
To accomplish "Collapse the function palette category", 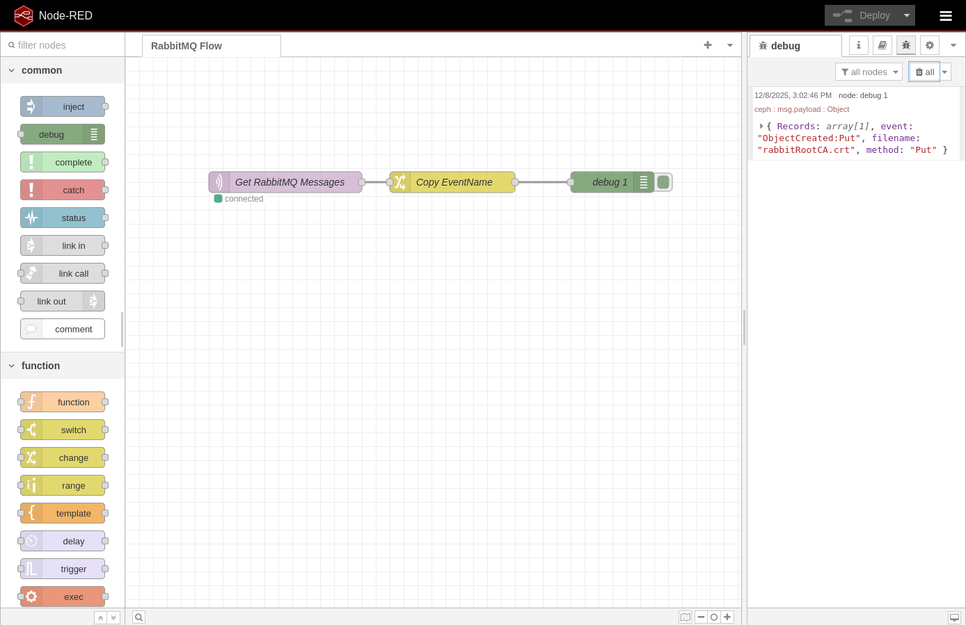I will point(12,366).
